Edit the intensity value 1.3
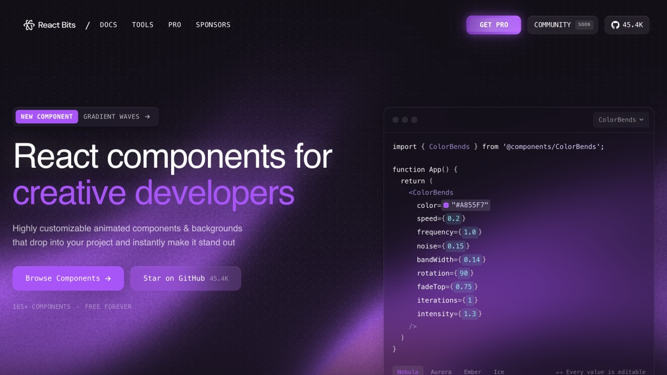Viewport: 667px width, 375px height. click(x=470, y=314)
